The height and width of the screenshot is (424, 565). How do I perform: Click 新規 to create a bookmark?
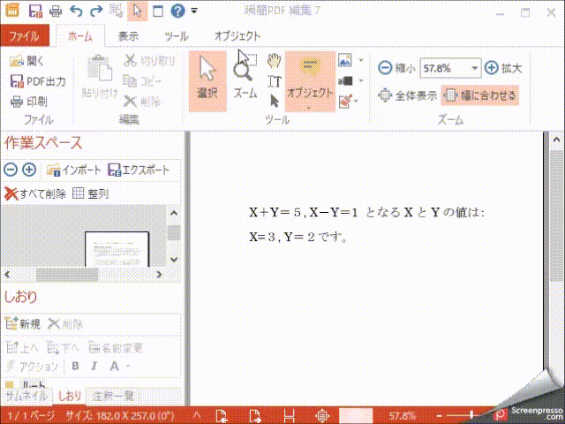coord(23,324)
